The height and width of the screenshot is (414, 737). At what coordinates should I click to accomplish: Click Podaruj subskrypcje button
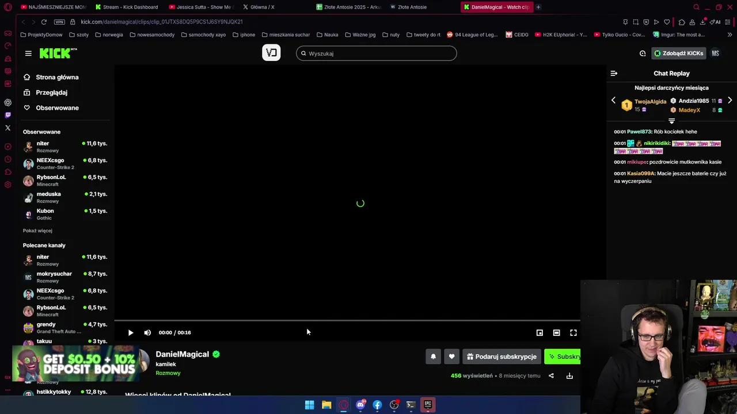502,356
